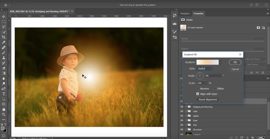
Task: Hide the Dodging and Burning group
Action: pyautogui.click(x=182, y=107)
